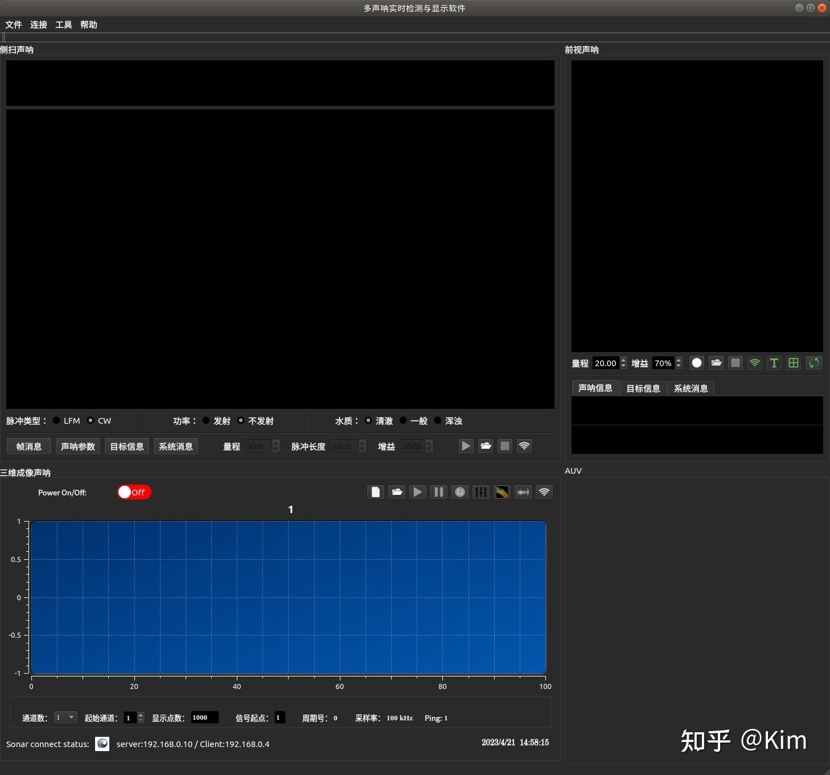Increase 量程 20.00 value with up stepper
The height and width of the screenshot is (775, 830).
(623, 360)
